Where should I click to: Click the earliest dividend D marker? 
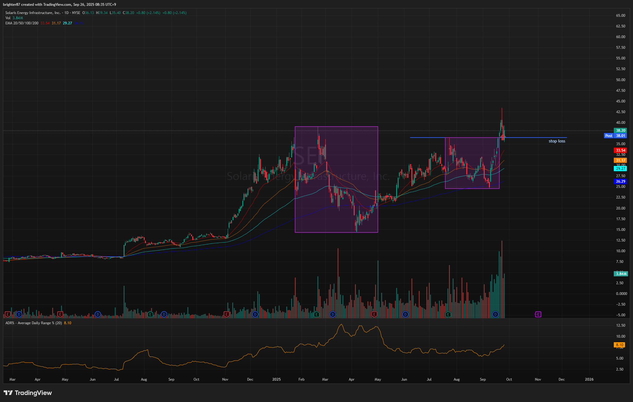pyautogui.click(x=19, y=314)
